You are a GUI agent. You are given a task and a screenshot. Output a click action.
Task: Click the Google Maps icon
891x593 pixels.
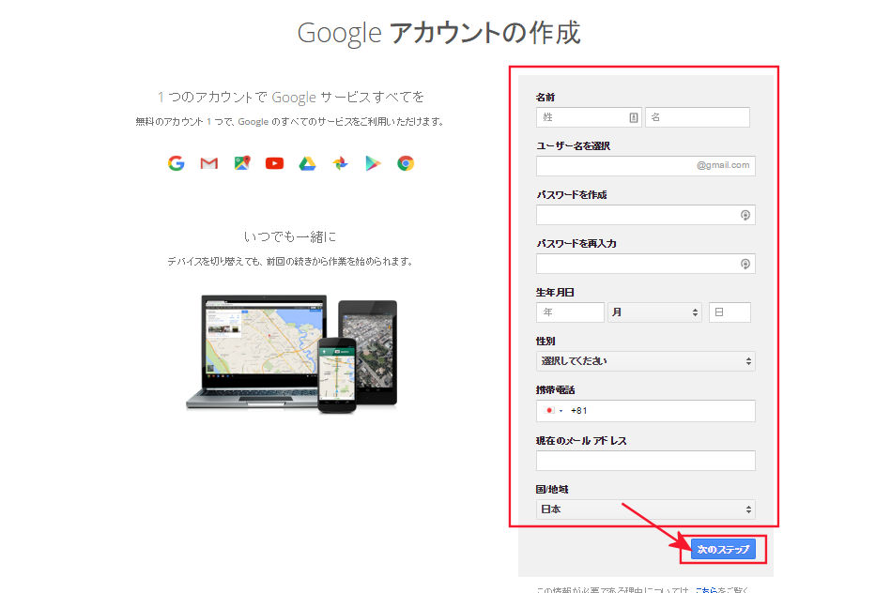[242, 163]
